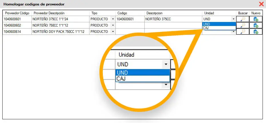Image resolution: width=266 pixels, height=123 pixels.
Task: Click the Nuevo icon for row 1040600614
Action: pos(256,32)
